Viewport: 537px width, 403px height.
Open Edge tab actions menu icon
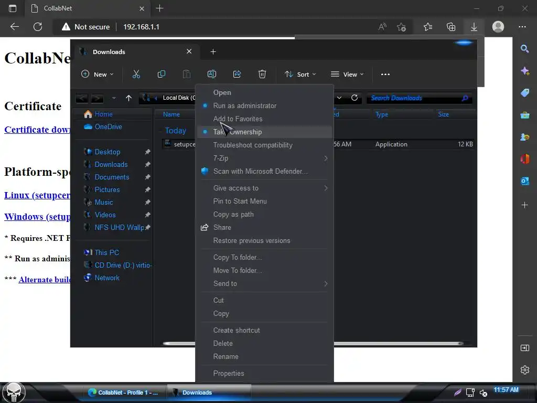tap(13, 8)
